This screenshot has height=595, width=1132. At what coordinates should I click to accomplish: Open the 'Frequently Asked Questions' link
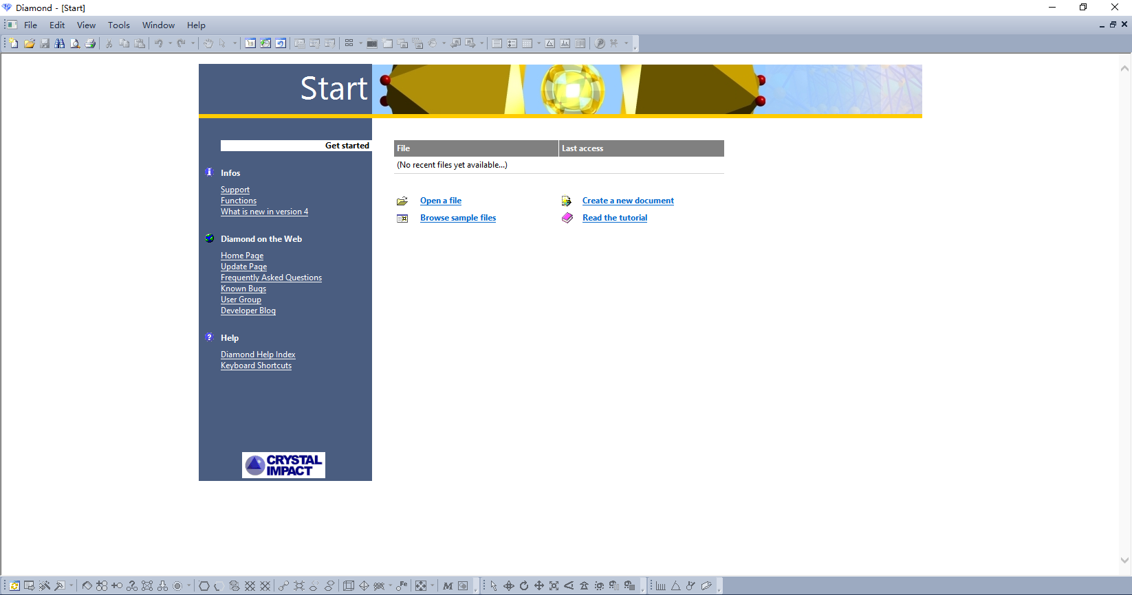click(x=271, y=278)
